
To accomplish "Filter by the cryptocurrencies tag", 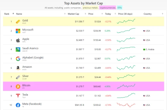I will point(108,8).
